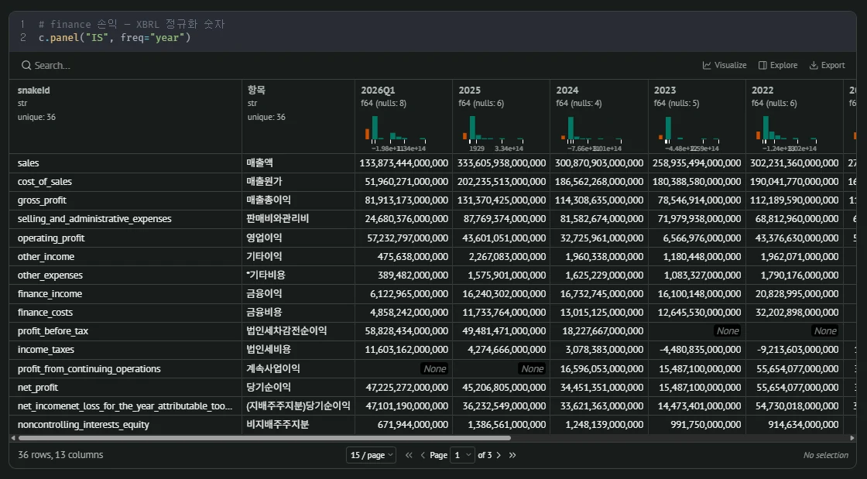Screen dimensions: 867x479
Task: Select the income_taxes cell
Action: click(125, 350)
